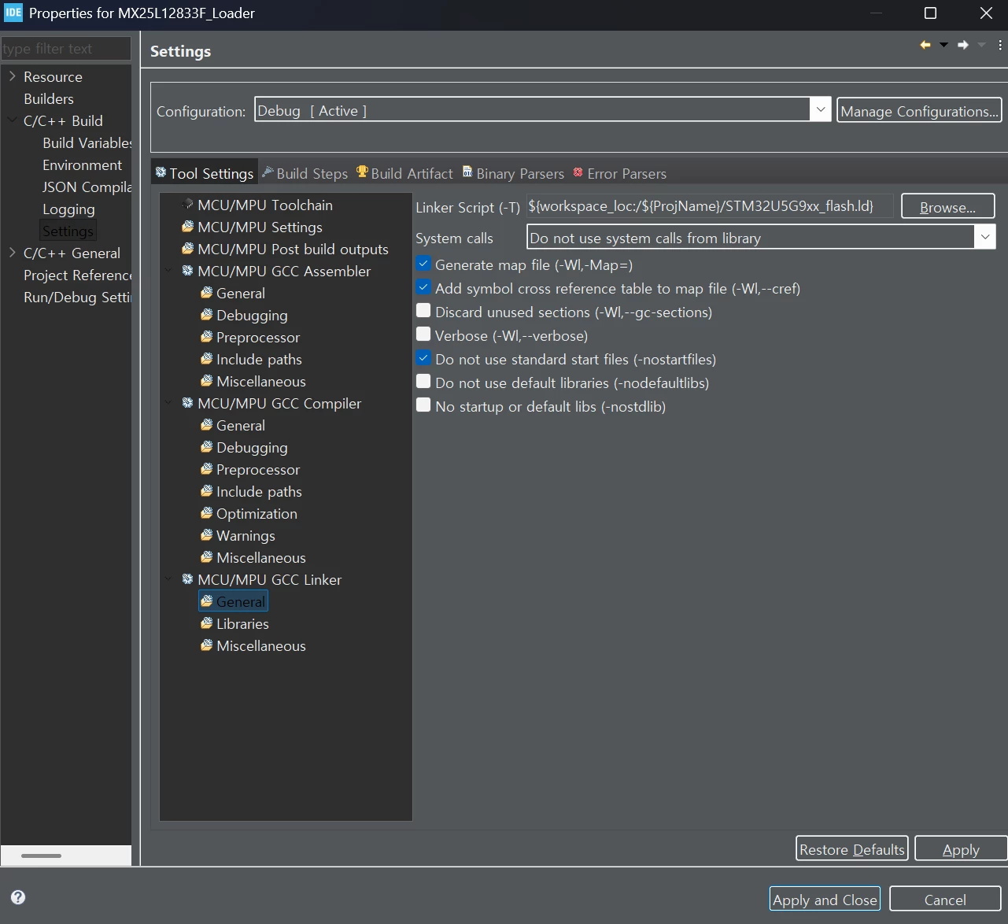Click the MCU/MPU Settings icon

pos(187,227)
